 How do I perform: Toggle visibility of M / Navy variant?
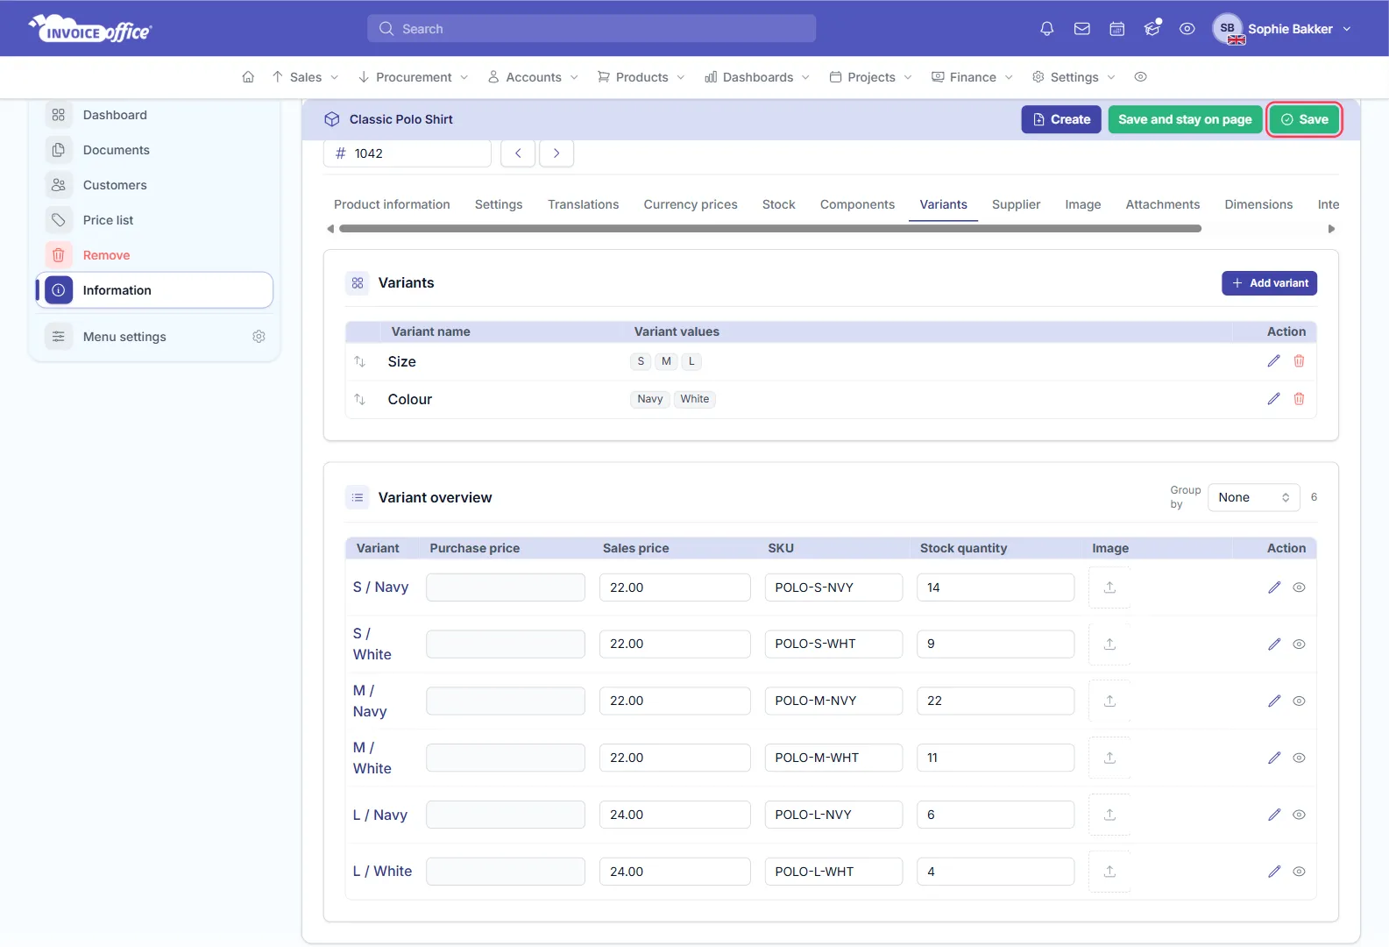click(x=1299, y=701)
